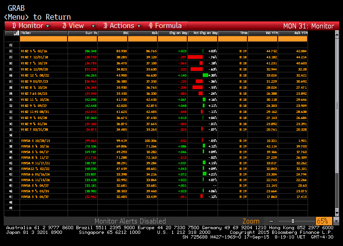Screen dimensions: 343x246
Task: Select the VENZ 11 ¾ 10/26 ticker
Action: (x=35, y=100)
